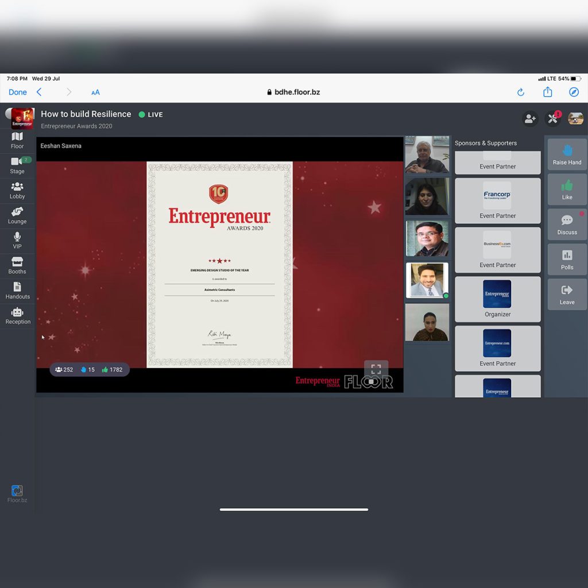Check the battery status icon
The image size is (588, 588).
(577, 79)
